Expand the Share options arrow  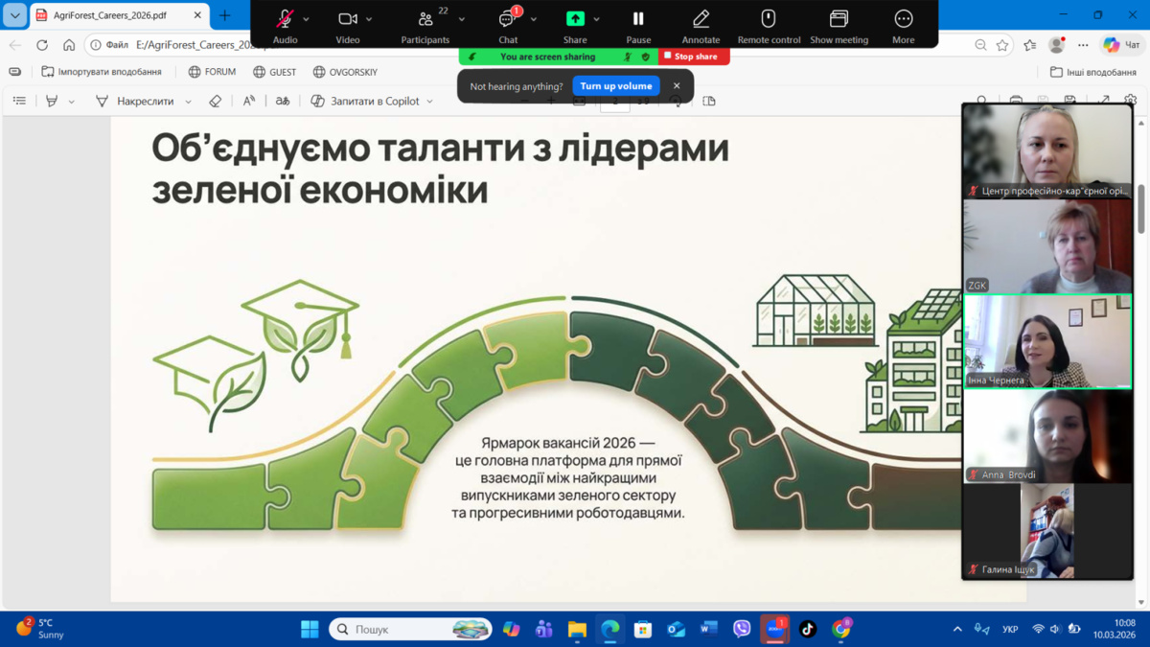(596, 19)
